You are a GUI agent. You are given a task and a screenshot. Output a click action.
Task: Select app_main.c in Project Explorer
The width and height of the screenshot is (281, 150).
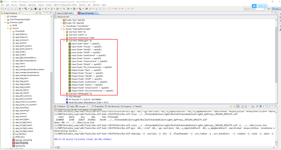[19, 64]
